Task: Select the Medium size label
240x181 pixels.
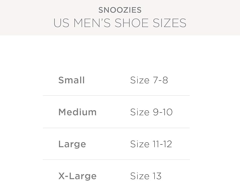Action: [77, 112]
